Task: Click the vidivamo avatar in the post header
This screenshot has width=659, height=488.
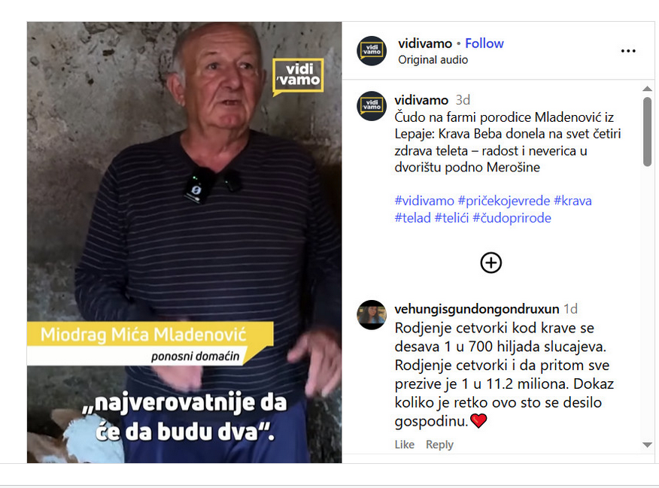Action: tap(372, 51)
